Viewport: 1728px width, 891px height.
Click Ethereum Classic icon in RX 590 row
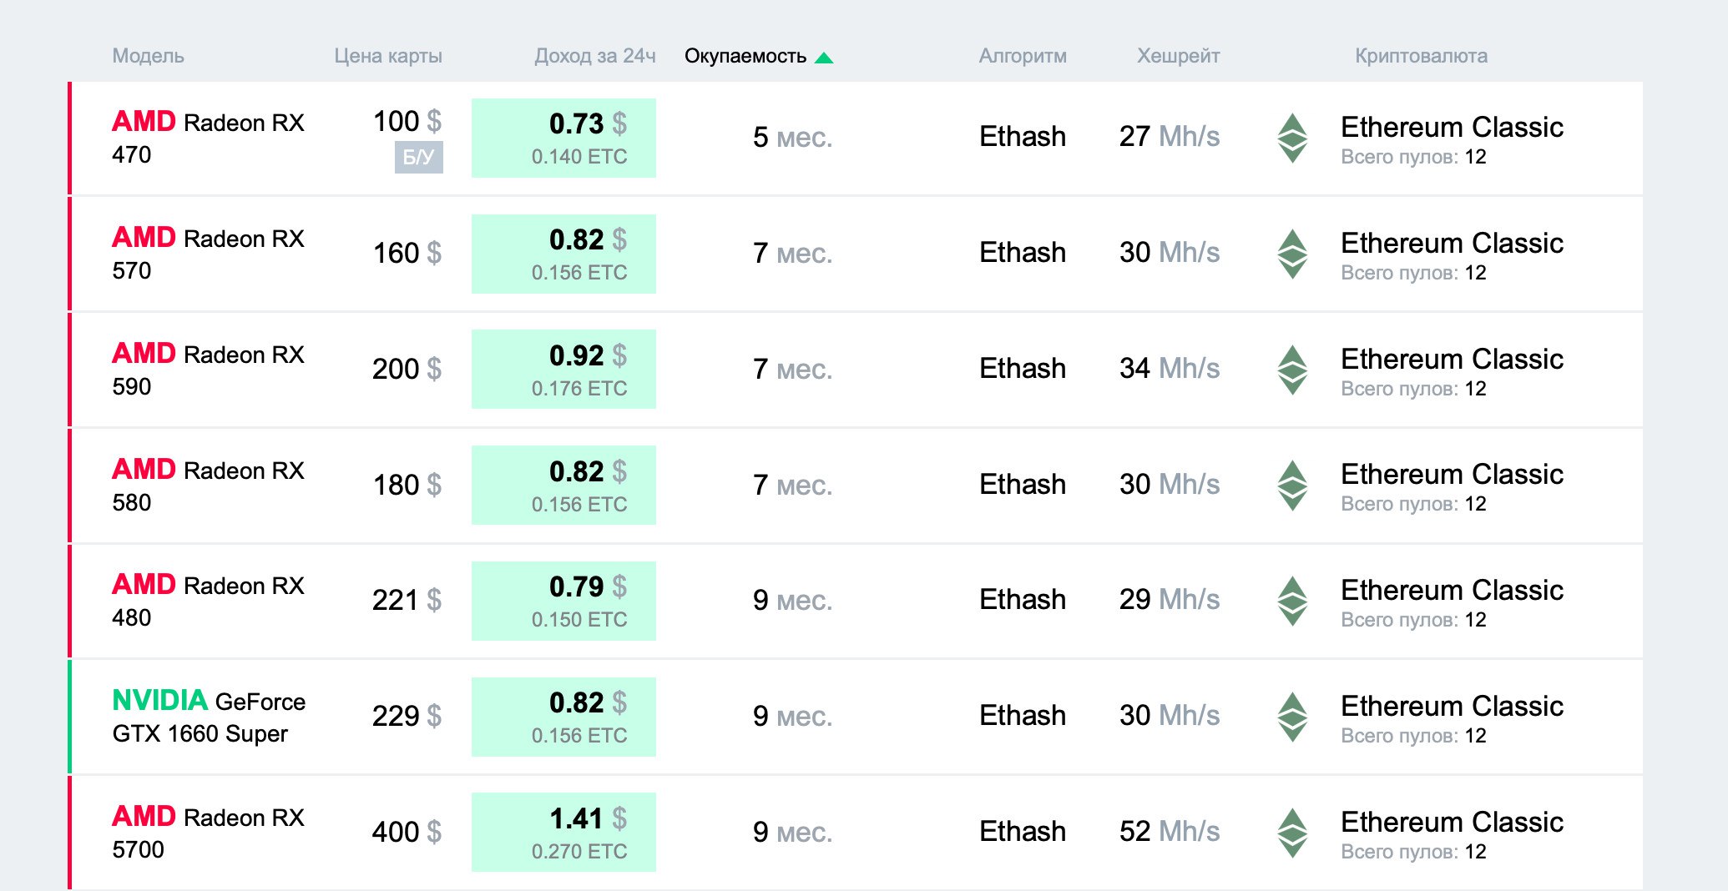point(1292,370)
